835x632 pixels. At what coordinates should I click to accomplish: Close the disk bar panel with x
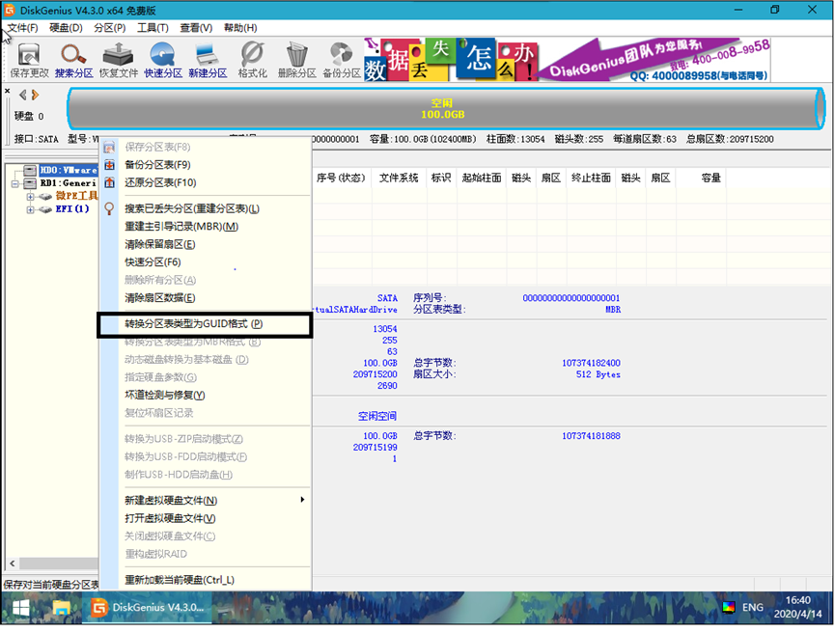click(8, 91)
